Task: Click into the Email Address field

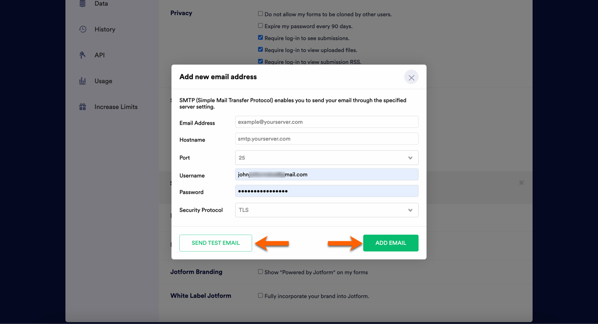Action: click(x=326, y=122)
